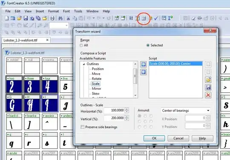The image size is (230, 160).
Task: Click the Horizontal percent input field
Action: tap(114, 110)
